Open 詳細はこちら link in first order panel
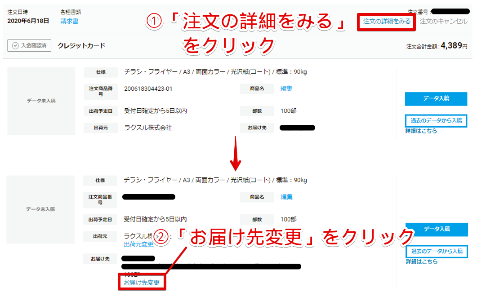Image resolution: width=477 pixels, height=292 pixels. pos(421,131)
